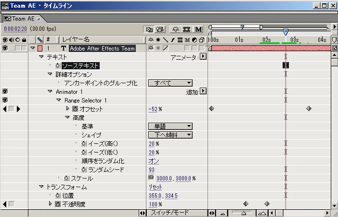Viewport: 338px width, 217px height.
Task: Open the アニメータ flyout arrow menu
Action: 203,57
